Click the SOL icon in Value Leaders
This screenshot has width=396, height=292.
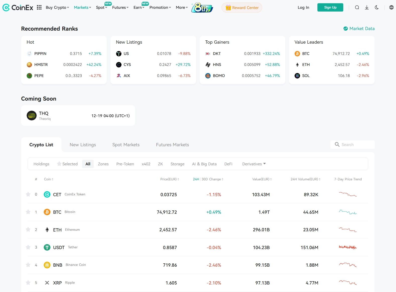coord(297,76)
